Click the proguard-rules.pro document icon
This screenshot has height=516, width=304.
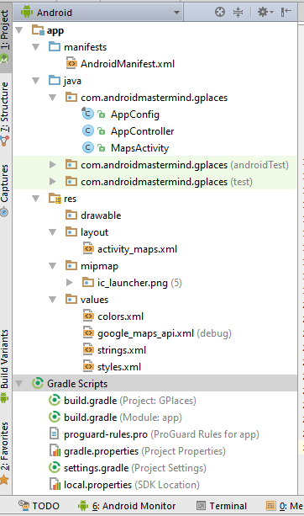point(55,434)
